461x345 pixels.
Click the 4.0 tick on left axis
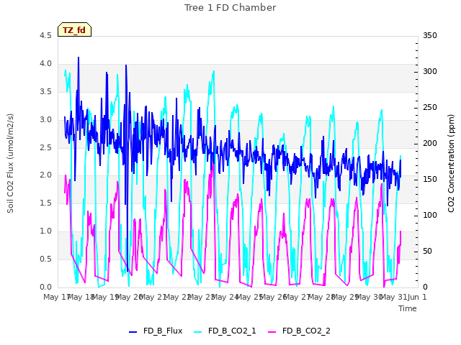[x=45, y=64]
